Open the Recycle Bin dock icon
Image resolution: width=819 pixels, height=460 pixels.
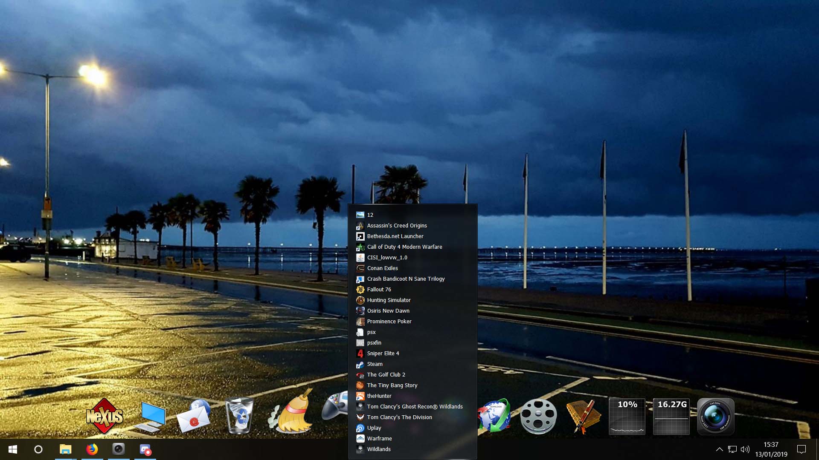(x=239, y=416)
